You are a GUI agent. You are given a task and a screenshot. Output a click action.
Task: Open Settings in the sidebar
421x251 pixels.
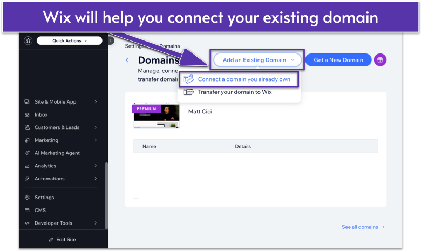click(x=44, y=198)
